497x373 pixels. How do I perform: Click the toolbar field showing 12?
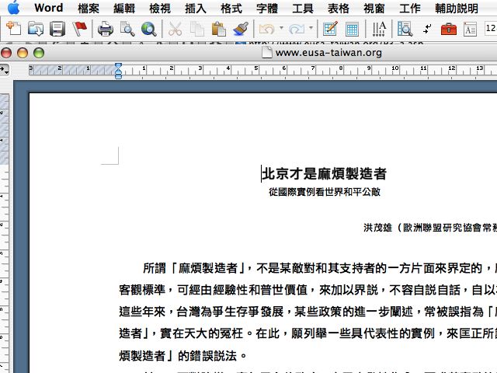490,29
